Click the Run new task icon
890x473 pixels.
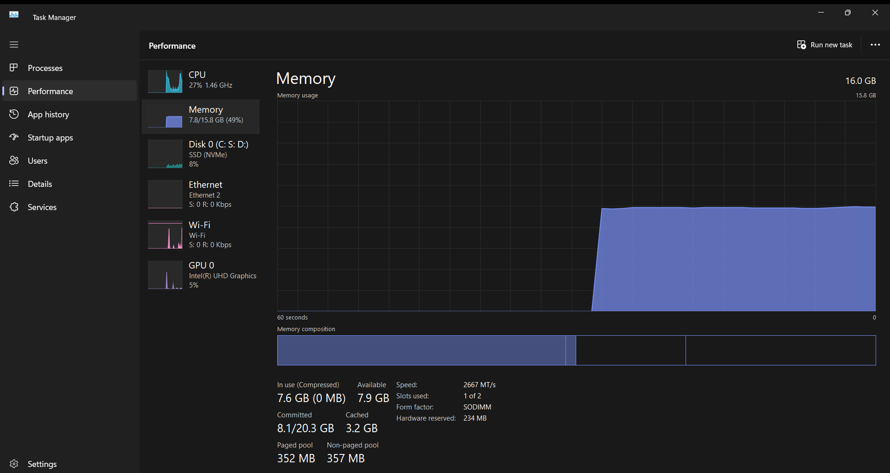coord(801,45)
